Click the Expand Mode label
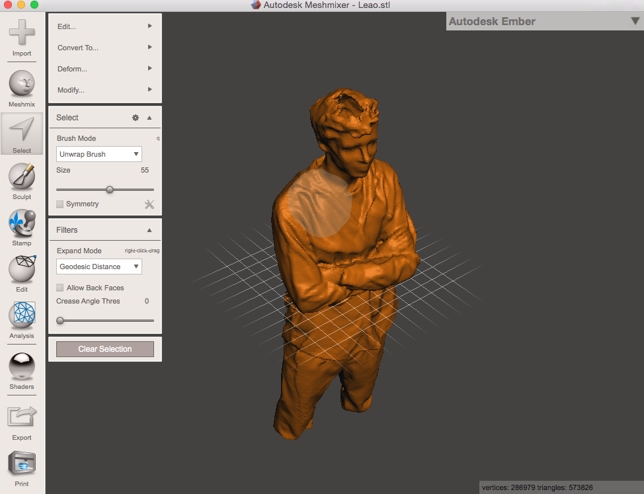644x494 pixels. pos(79,251)
